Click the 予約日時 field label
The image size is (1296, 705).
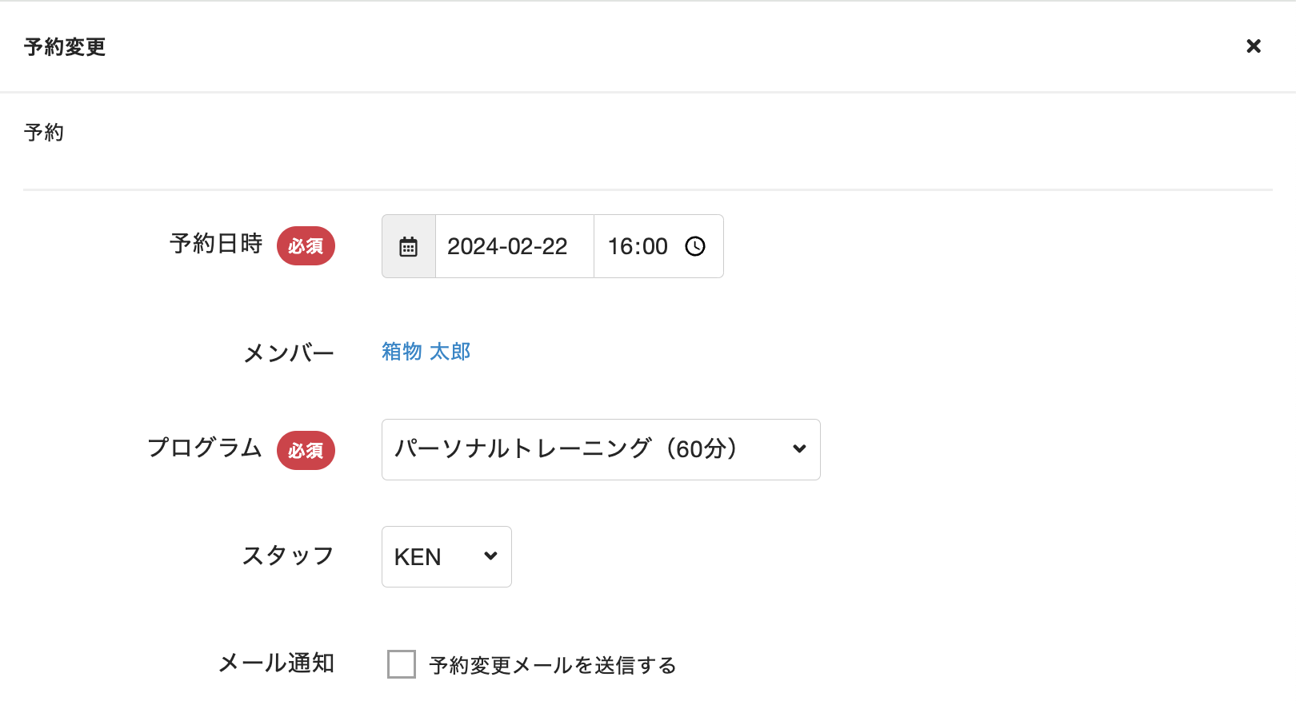[216, 244]
